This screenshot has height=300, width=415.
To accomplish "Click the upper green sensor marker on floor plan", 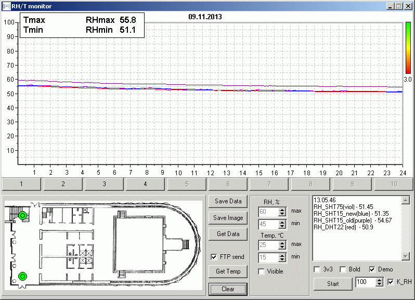I will pos(22,215).
